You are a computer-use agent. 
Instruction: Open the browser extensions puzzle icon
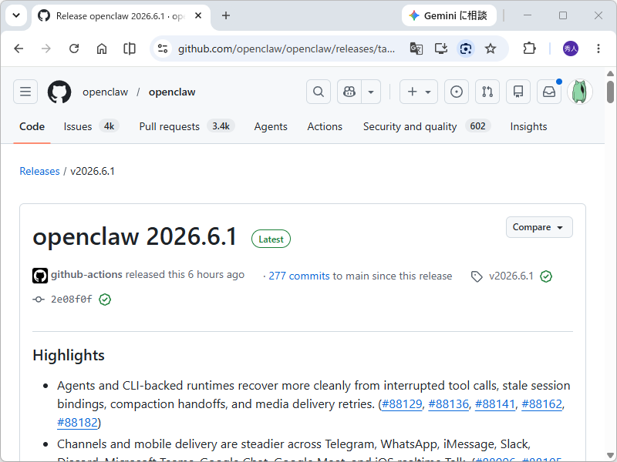pyautogui.click(x=529, y=49)
